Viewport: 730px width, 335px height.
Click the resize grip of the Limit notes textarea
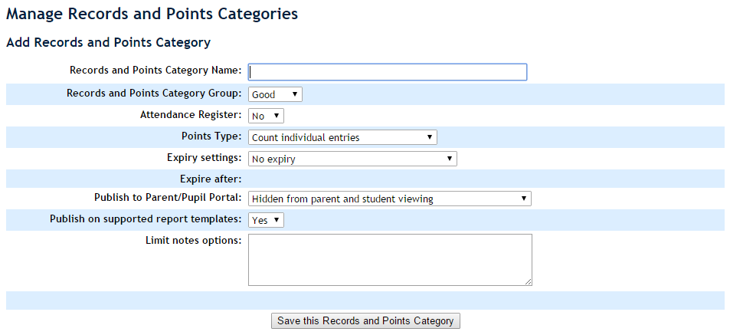click(528, 281)
